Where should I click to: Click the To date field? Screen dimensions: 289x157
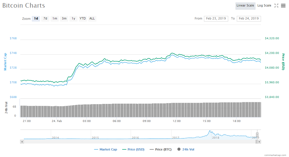click(x=249, y=19)
